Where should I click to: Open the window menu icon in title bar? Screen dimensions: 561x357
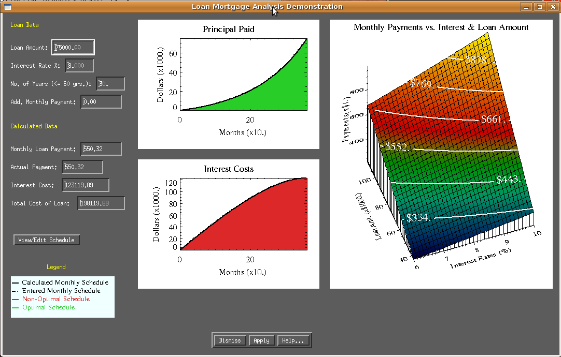point(7,7)
